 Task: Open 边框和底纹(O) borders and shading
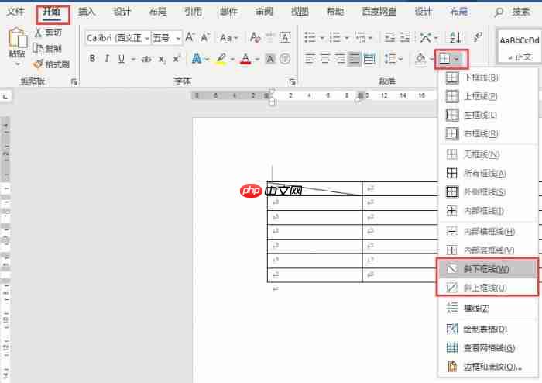pyautogui.click(x=488, y=367)
